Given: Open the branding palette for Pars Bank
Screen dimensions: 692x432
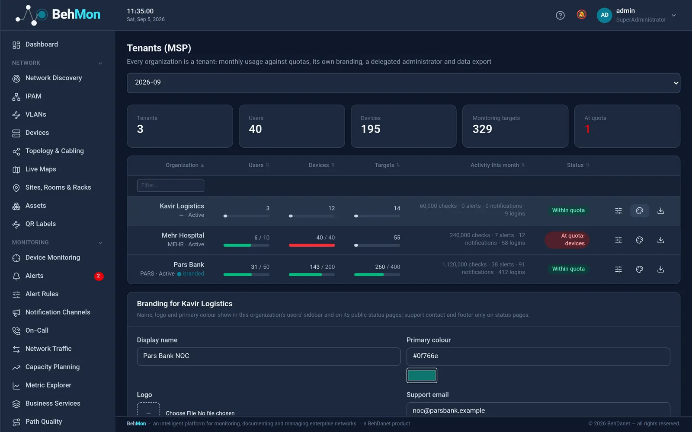Looking at the screenshot, I should point(640,269).
